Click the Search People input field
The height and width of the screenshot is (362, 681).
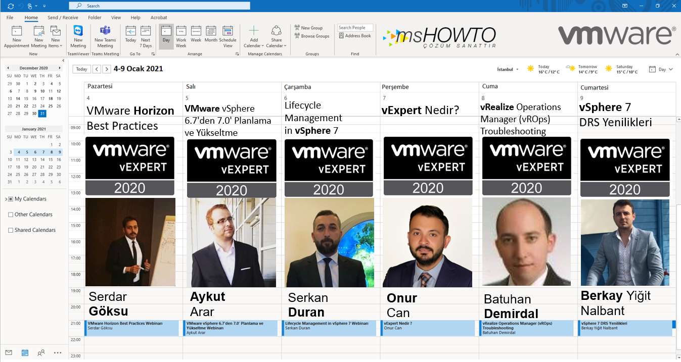[355, 28]
